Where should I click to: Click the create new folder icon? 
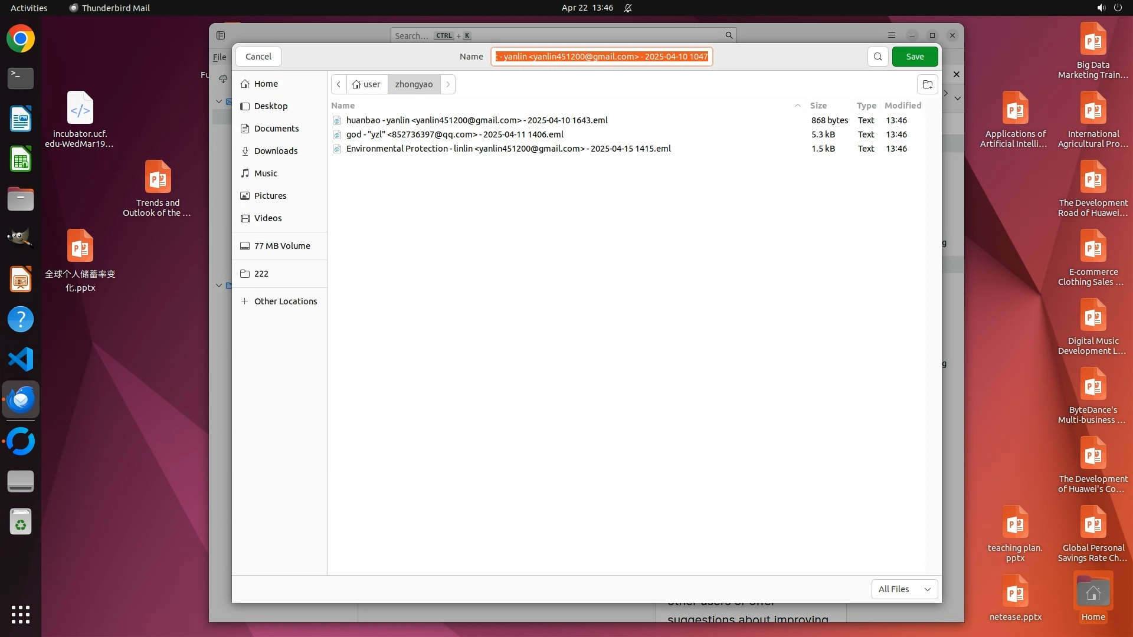(x=927, y=84)
